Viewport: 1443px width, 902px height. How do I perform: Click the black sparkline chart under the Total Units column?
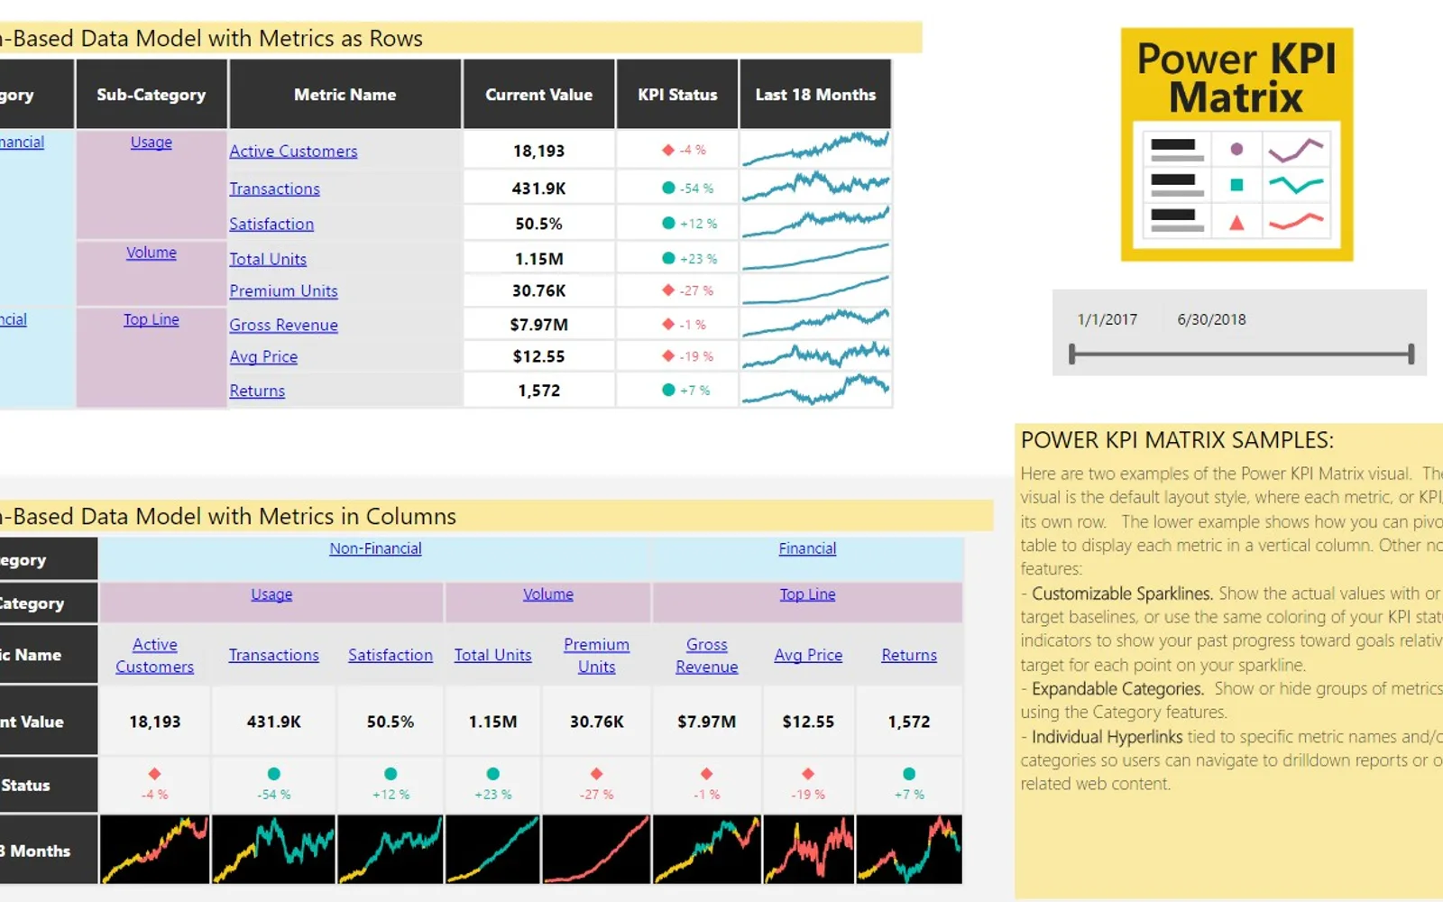point(493,849)
